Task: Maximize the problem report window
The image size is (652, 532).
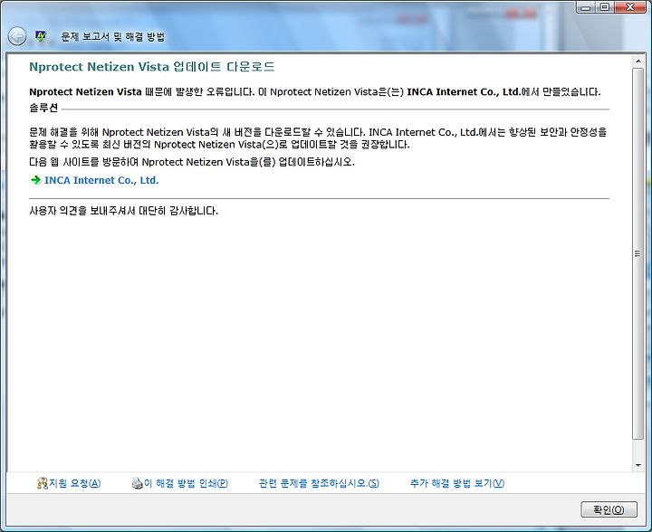Action: point(606,6)
